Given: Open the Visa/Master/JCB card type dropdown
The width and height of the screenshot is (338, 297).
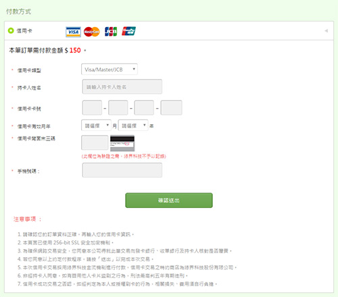Looking at the screenshot, I should point(110,70).
